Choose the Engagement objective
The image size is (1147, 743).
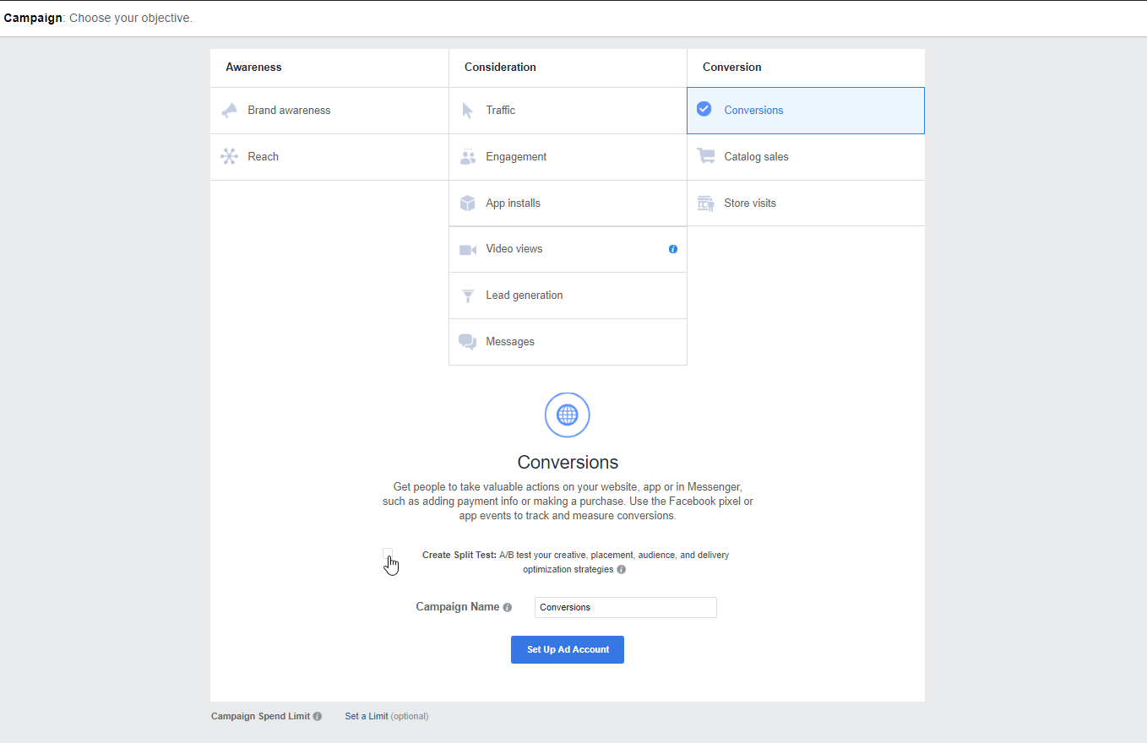[568, 157]
